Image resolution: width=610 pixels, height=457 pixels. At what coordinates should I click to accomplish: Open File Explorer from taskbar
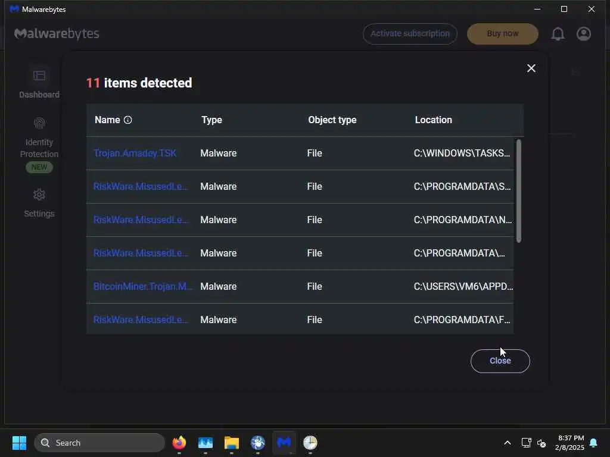point(232,443)
